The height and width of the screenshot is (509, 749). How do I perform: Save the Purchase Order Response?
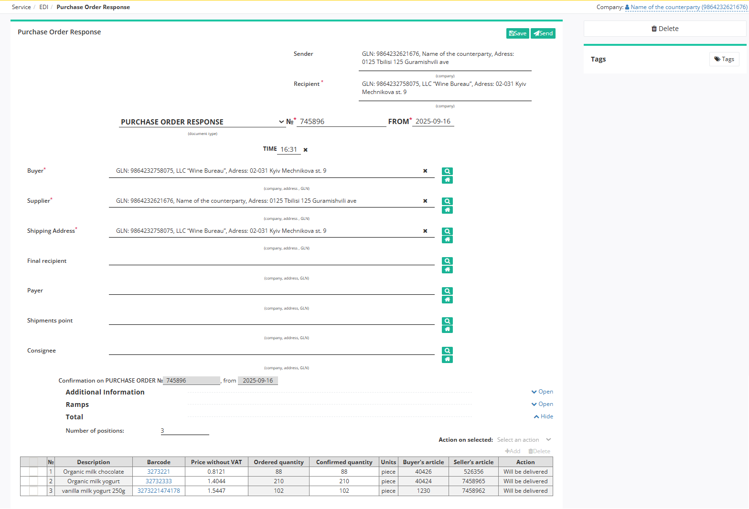click(x=518, y=33)
